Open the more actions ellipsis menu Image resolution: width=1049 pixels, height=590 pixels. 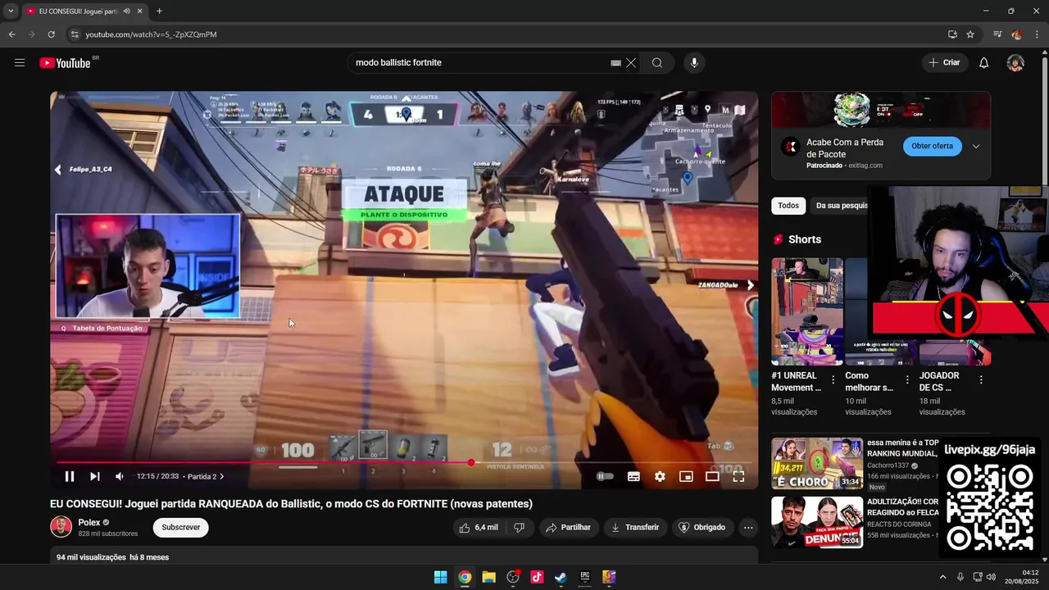point(748,528)
